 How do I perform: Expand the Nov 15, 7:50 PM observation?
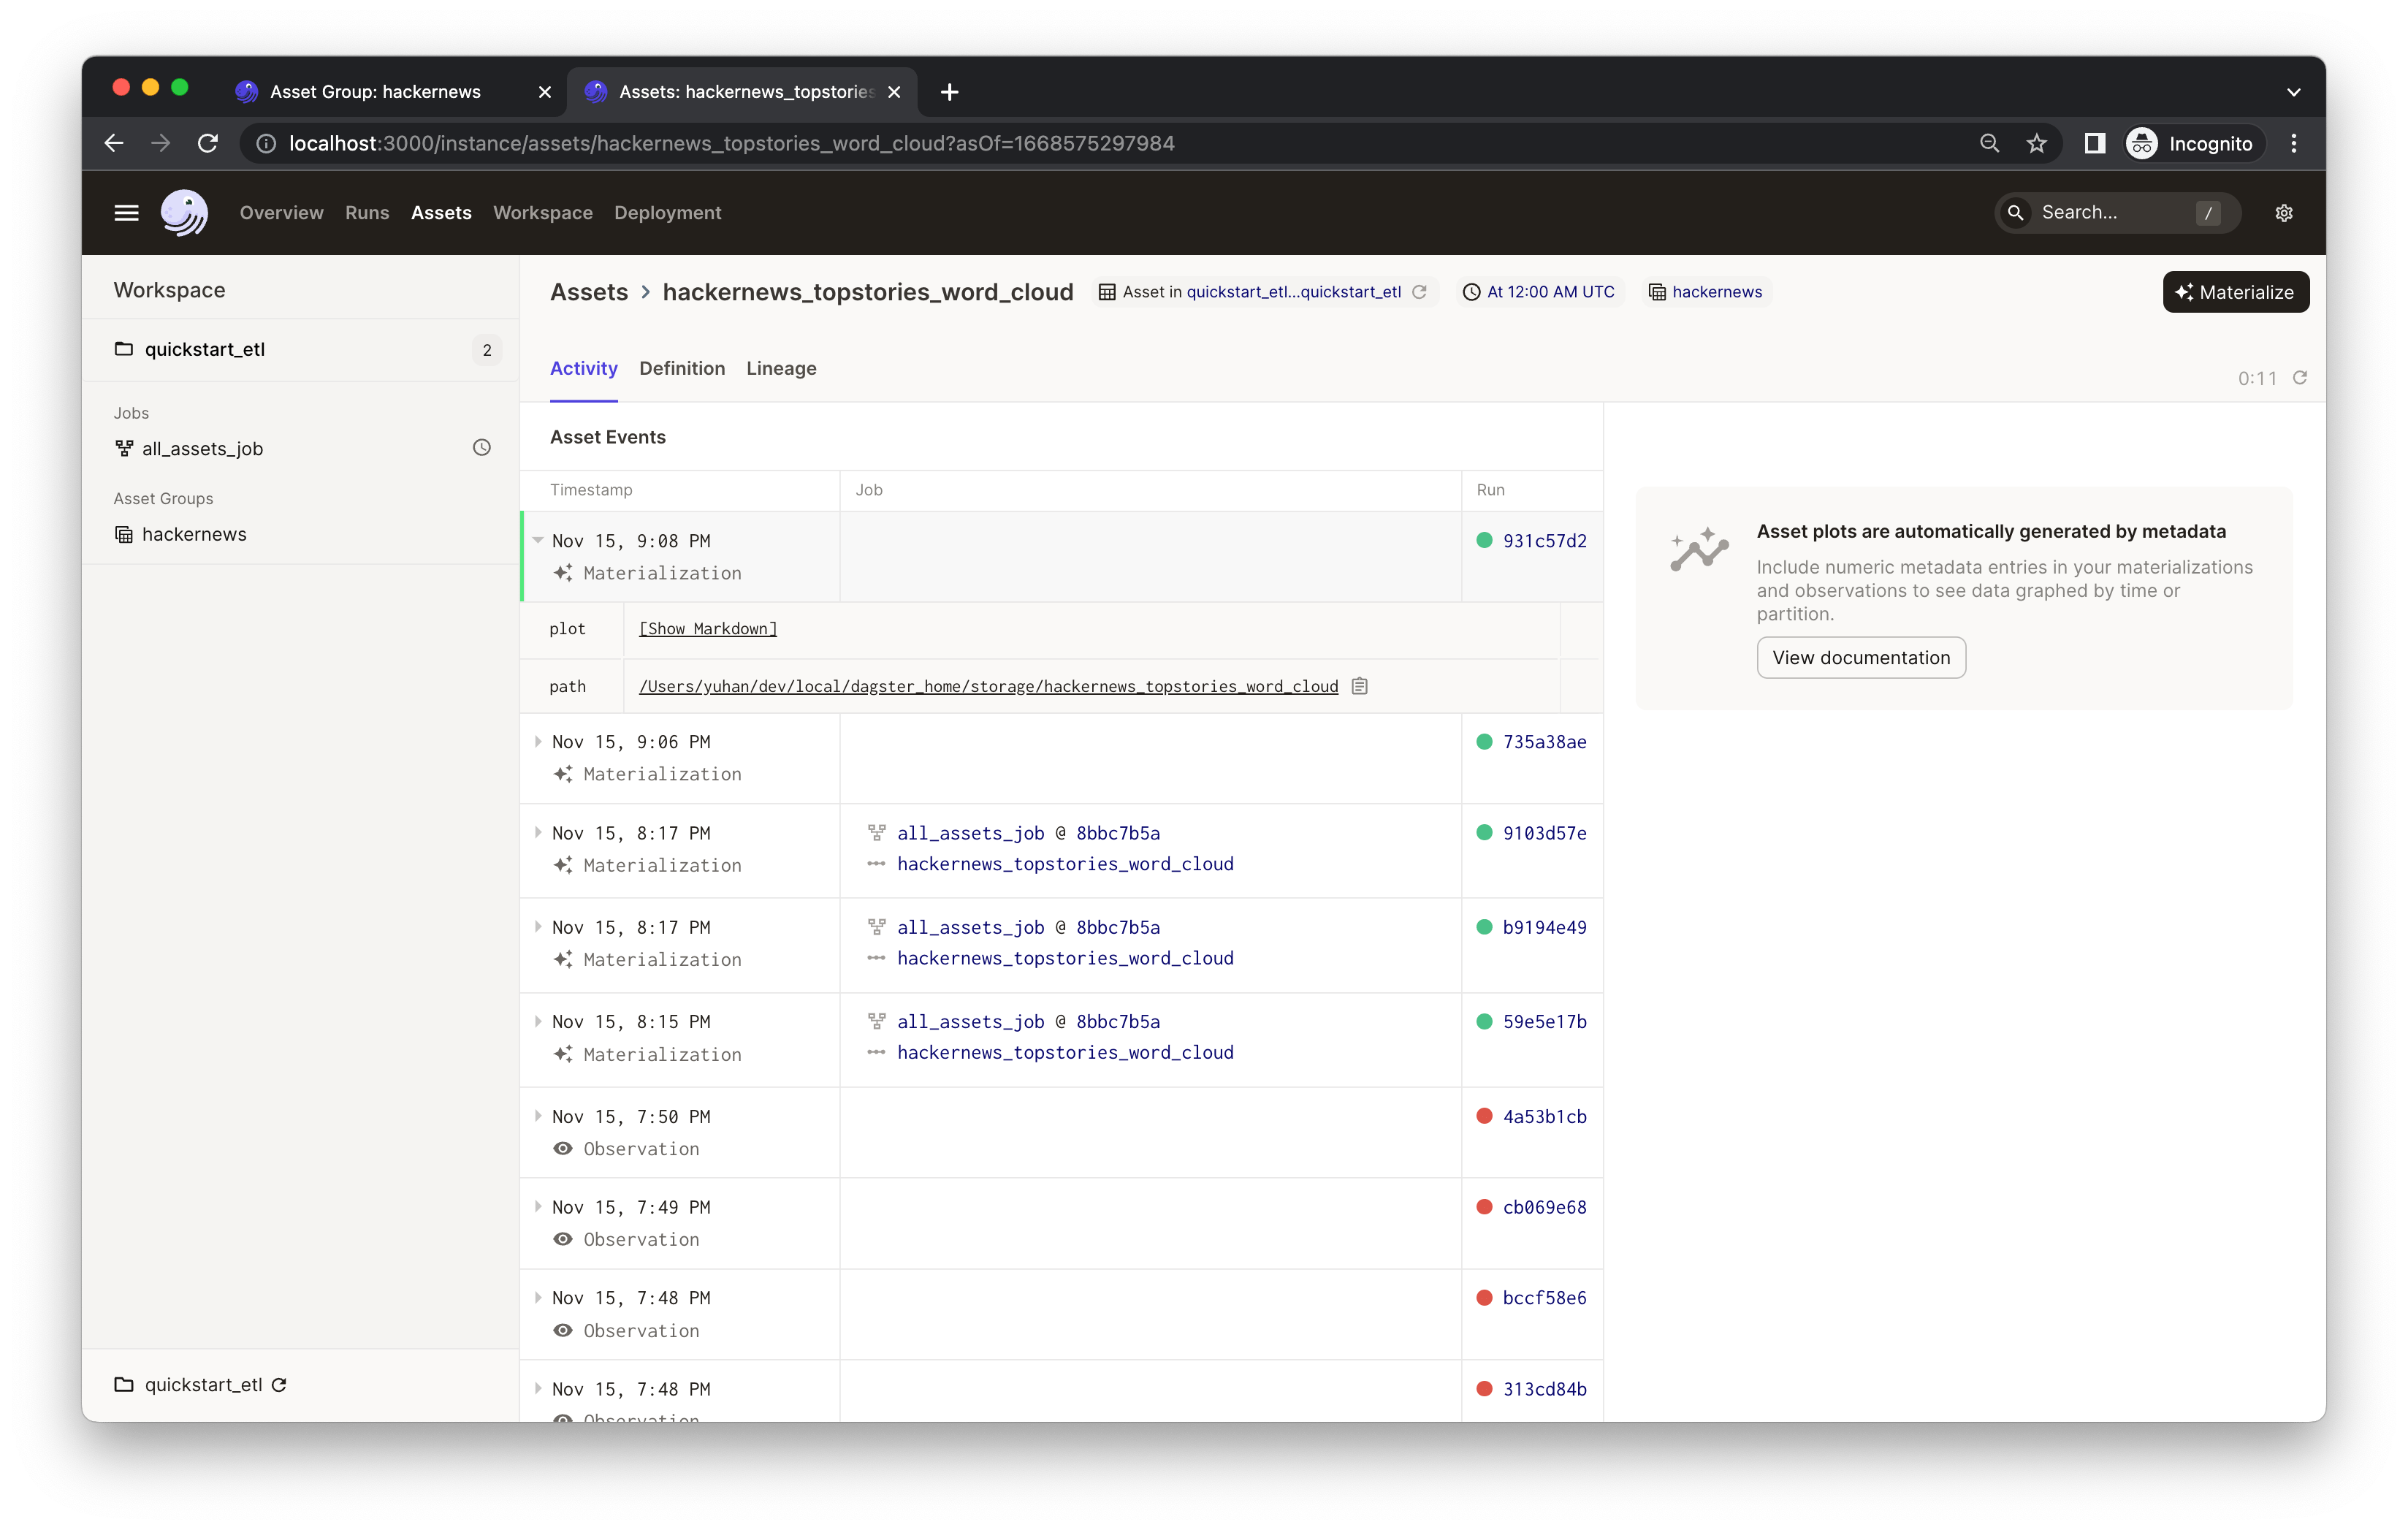point(538,1116)
